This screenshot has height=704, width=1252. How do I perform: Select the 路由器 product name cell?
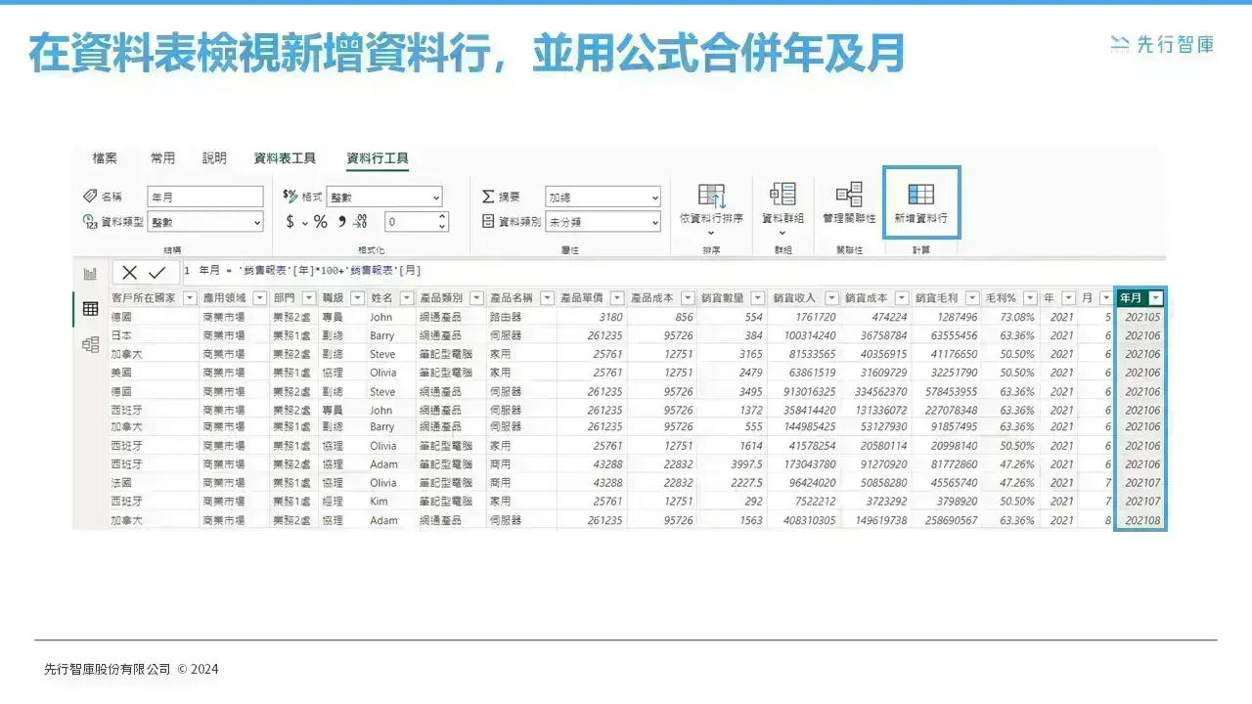click(521, 317)
